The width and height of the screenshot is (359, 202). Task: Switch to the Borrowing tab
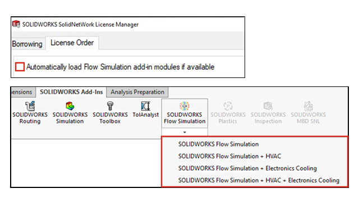click(27, 44)
